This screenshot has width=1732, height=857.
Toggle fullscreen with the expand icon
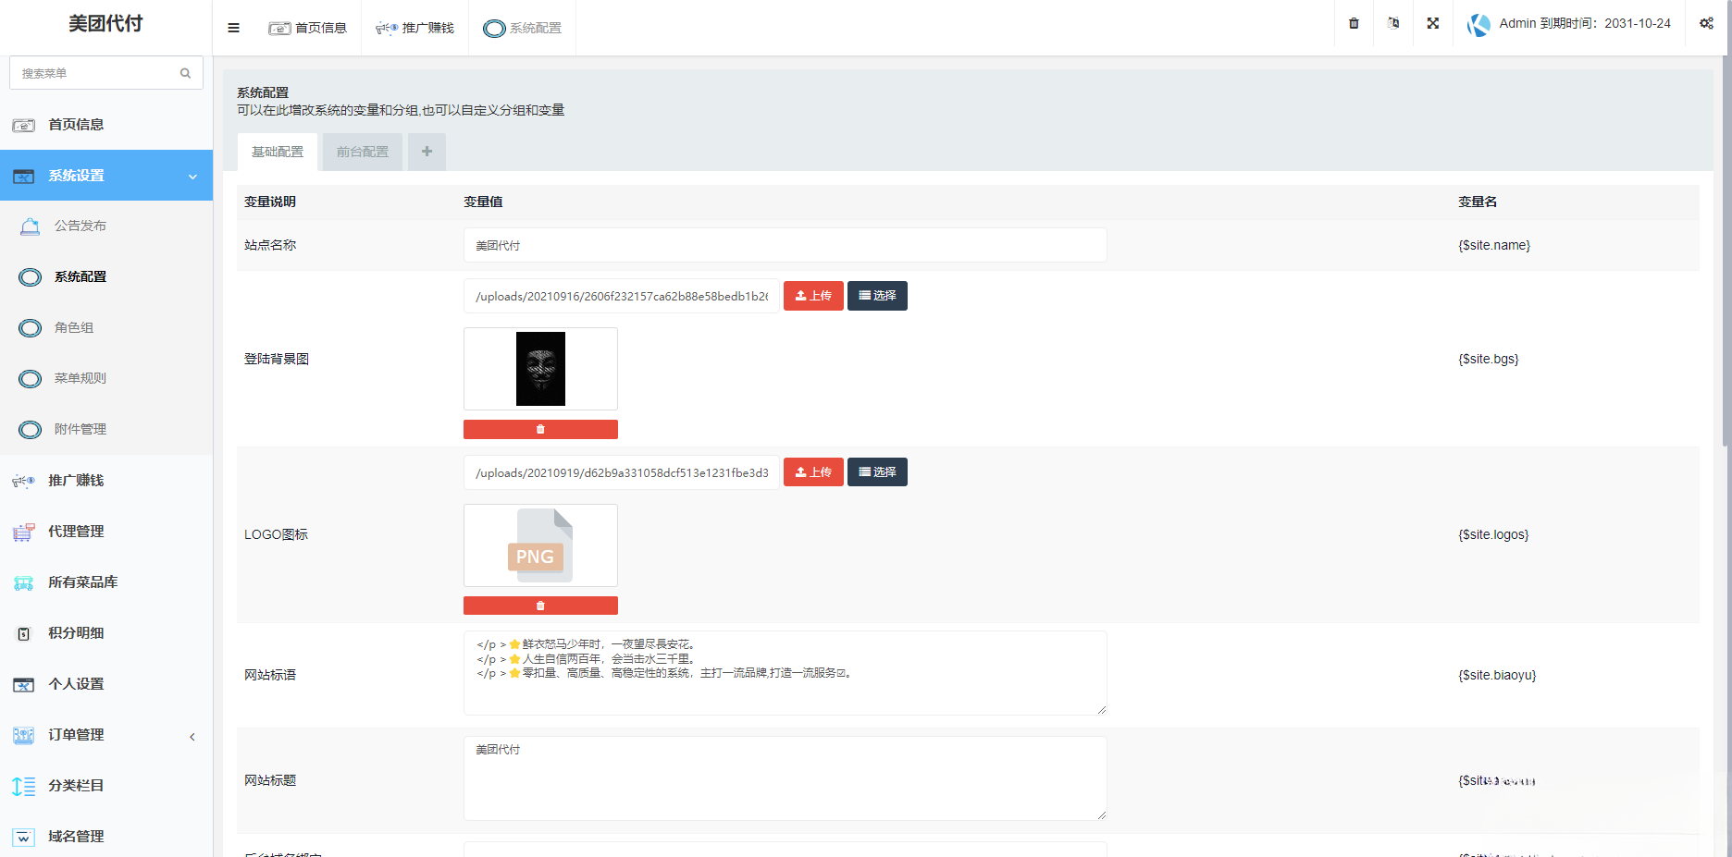[1432, 23]
